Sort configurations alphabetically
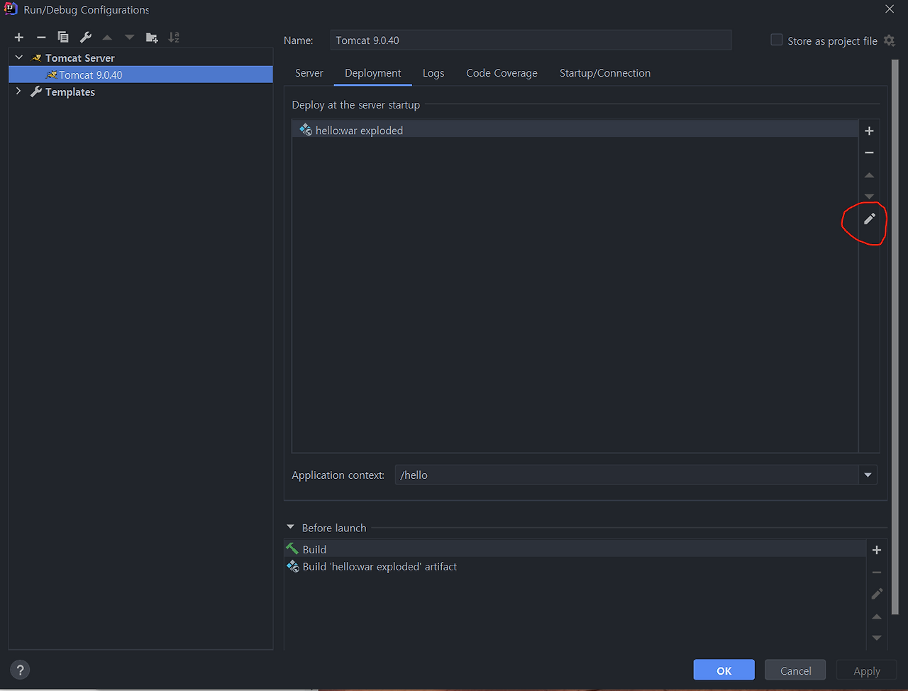Screen dimensions: 908x691 coord(174,37)
